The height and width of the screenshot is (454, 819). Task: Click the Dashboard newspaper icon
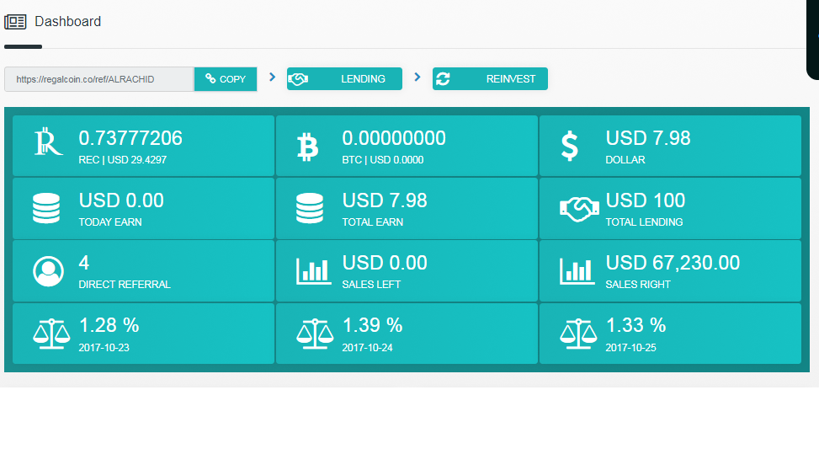15,22
